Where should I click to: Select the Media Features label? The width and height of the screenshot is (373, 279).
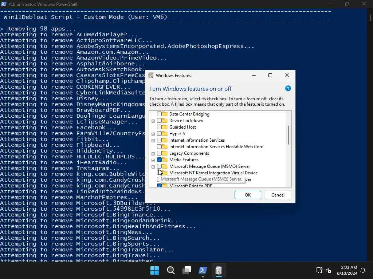[x=184, y=160]
